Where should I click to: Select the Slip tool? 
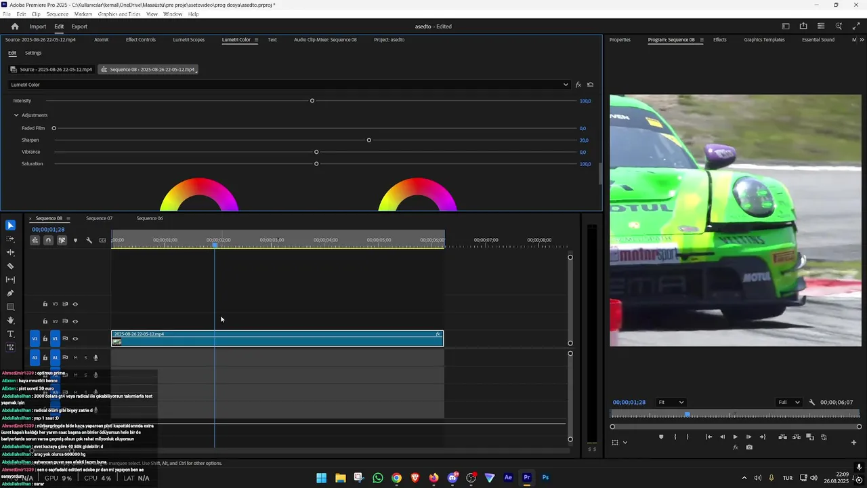[10, 279]
